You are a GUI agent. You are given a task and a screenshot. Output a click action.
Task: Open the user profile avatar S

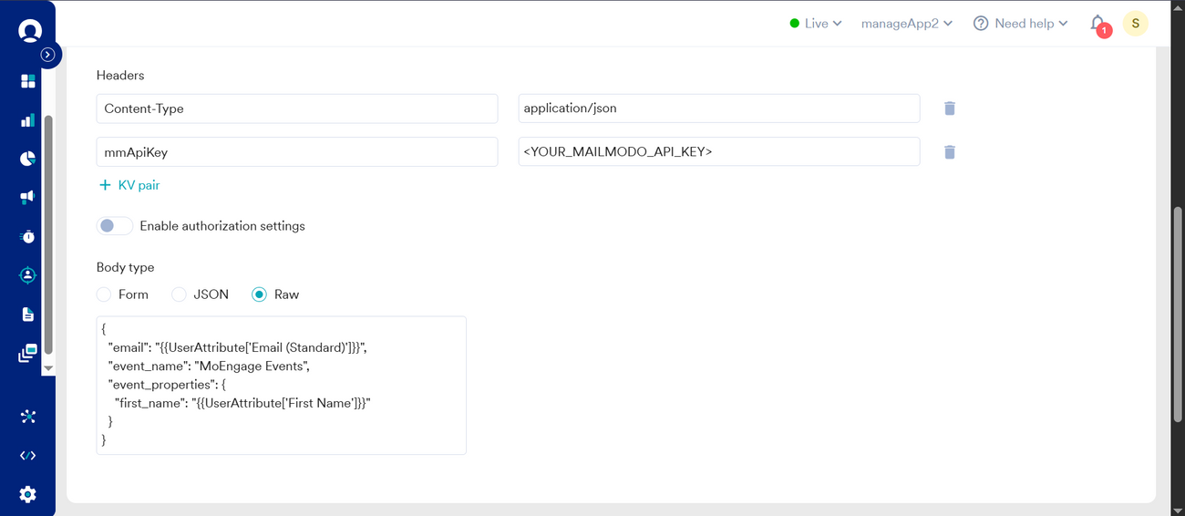[1135, 24]
